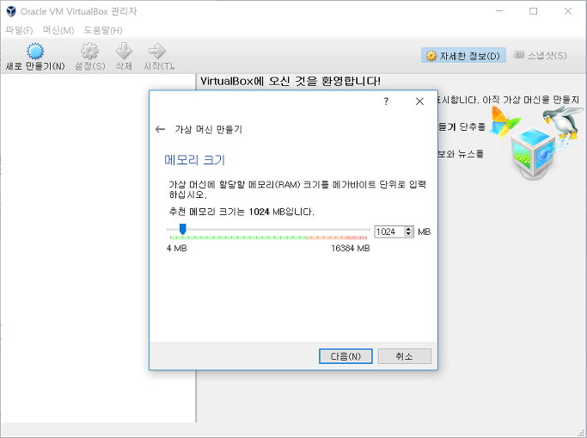Open the Help (도움말) menu

tap(103, 30)
